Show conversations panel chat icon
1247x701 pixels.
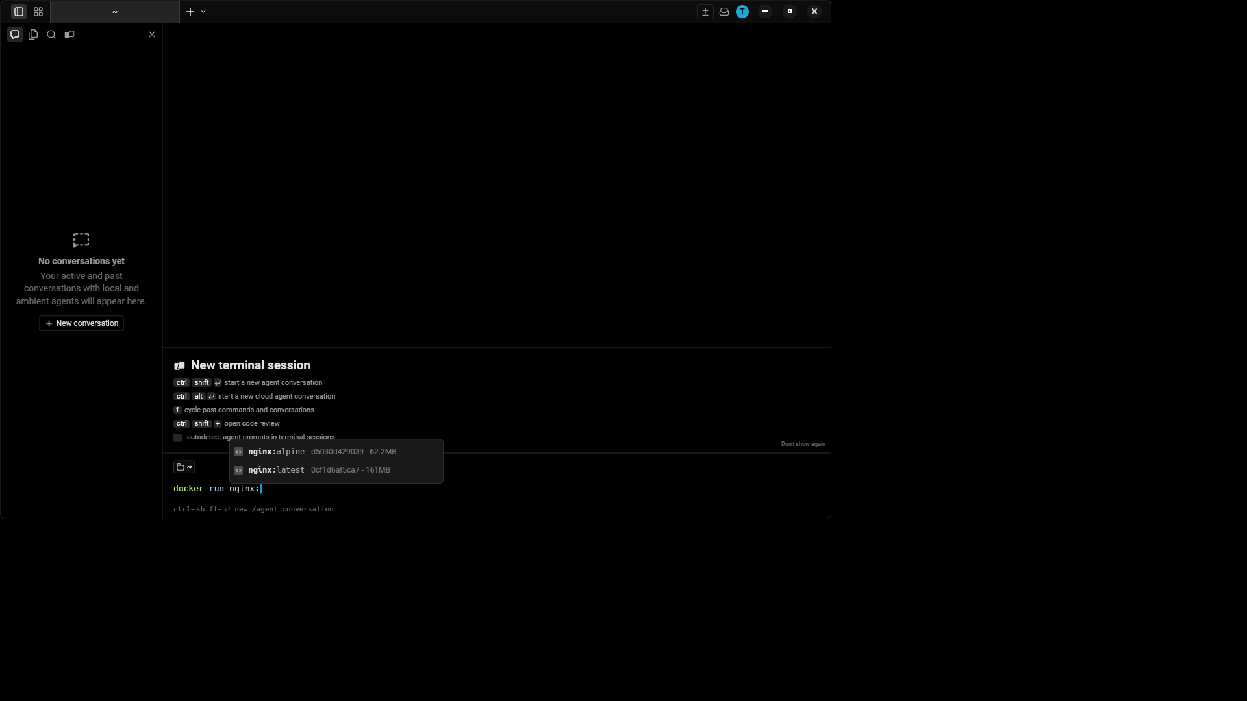15,34
